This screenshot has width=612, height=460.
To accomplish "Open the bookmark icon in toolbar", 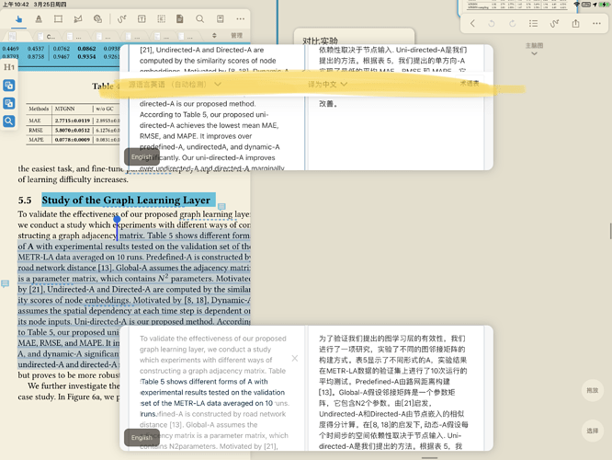I will click(x=221, y=19).
